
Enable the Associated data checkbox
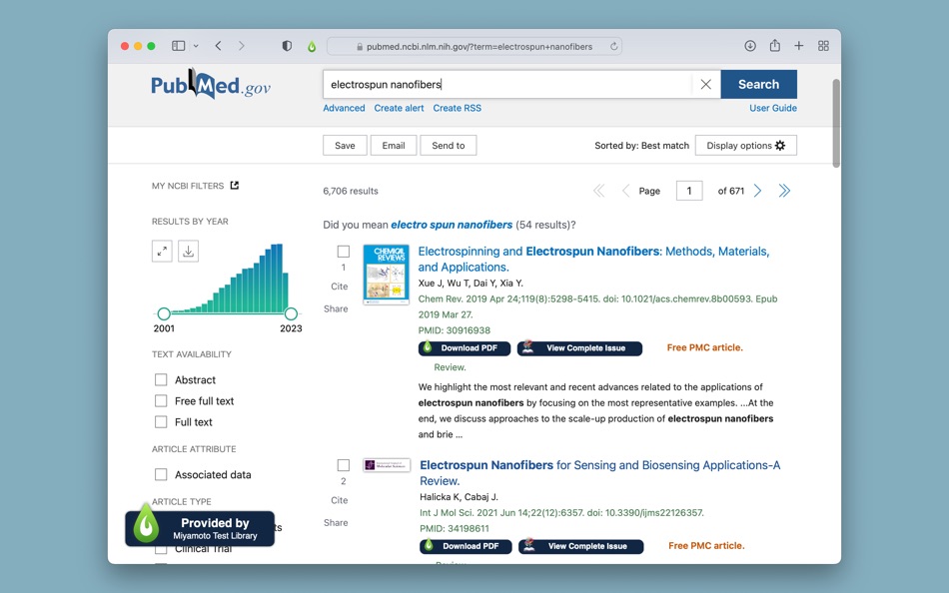161,474
